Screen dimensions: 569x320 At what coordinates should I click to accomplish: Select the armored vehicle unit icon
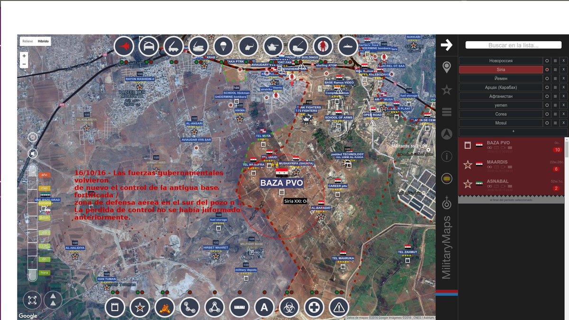(x=149, y=46)
